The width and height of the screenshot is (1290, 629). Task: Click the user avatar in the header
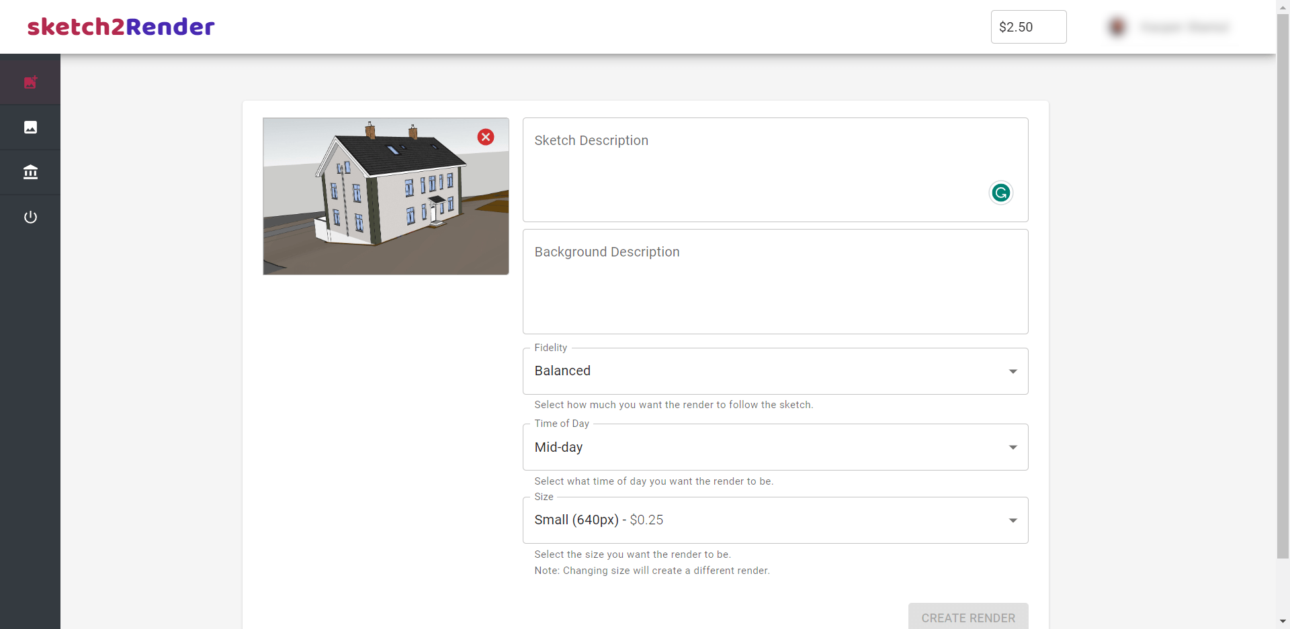[x=1116, y=27]
